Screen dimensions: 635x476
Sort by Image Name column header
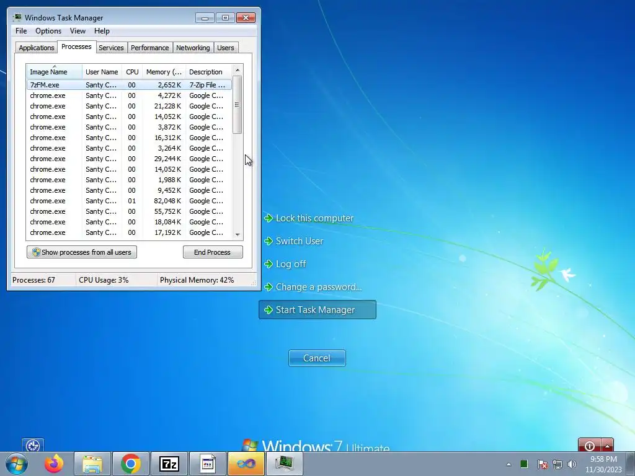tap(55, 72)
